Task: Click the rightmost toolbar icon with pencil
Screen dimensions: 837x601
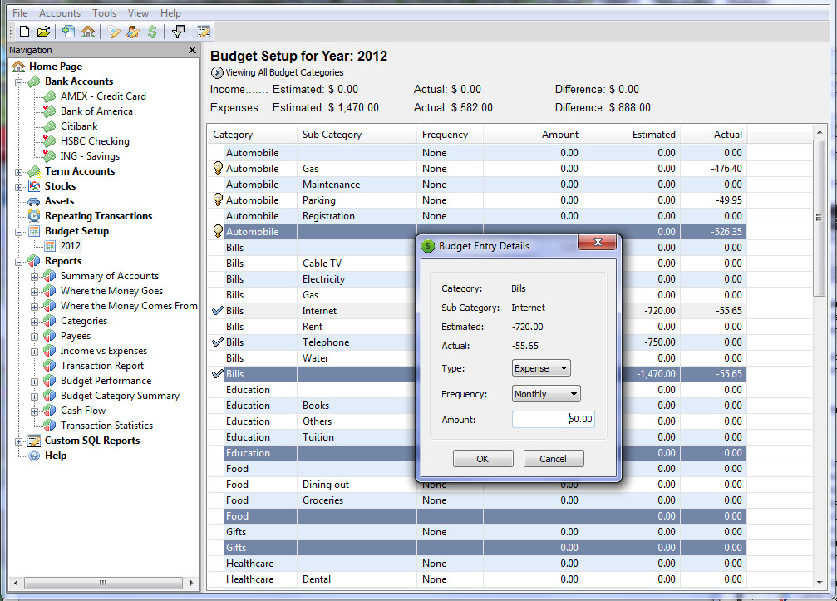Action: (x=204, y=32)
